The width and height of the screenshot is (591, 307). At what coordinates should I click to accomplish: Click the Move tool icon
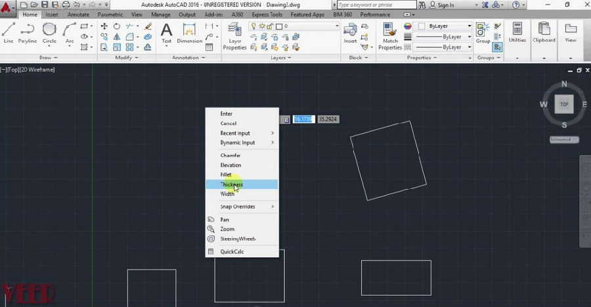coord(104,26)
